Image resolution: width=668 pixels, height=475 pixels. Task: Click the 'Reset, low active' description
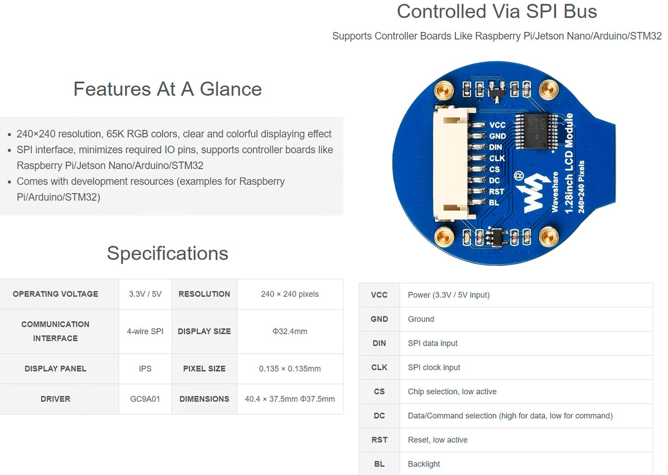coord(438,440)
